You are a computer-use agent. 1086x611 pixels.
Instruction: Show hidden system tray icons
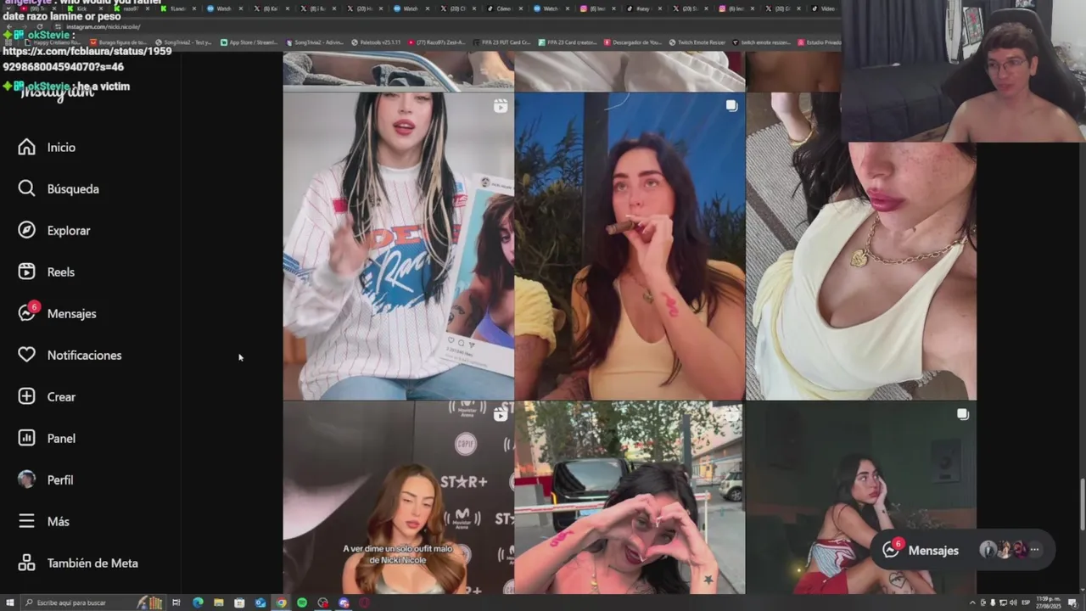click(x=972, y=603)
